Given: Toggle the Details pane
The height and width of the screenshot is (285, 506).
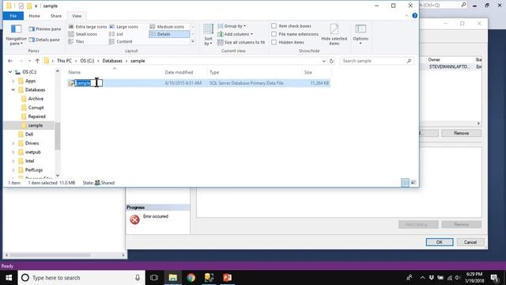Looking at the screenshot, I should pos(44,40).
